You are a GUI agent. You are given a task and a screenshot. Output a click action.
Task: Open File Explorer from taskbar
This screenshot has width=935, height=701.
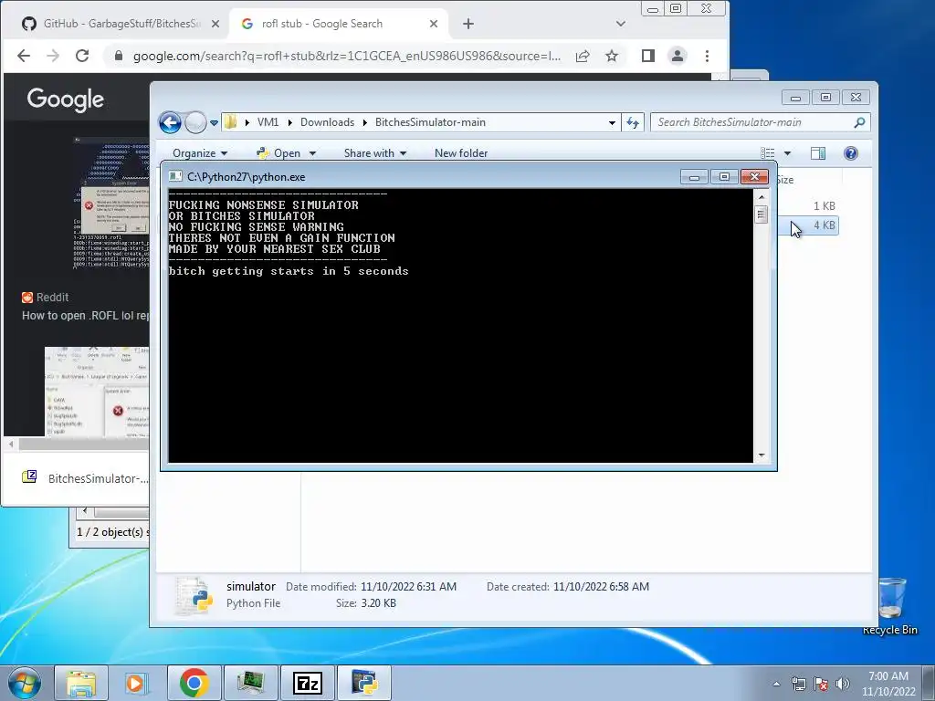(x=81, y=683)
